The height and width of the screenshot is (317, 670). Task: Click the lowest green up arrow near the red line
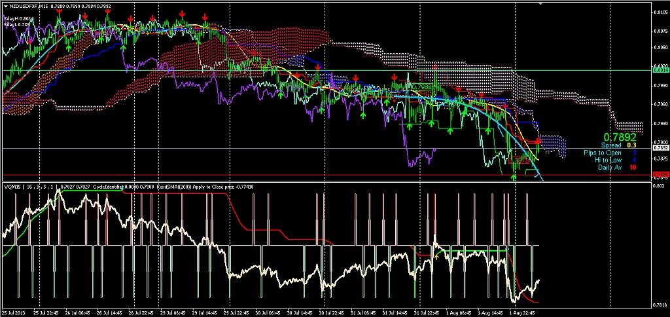click(x=514, y=177)
